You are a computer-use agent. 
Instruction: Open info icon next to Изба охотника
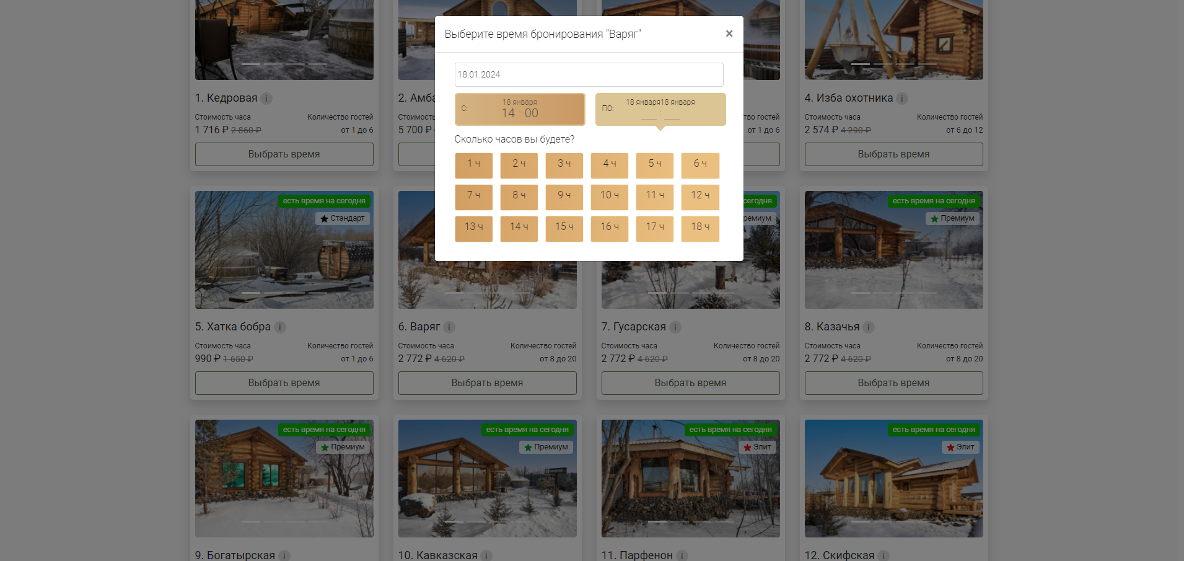pyautogui.click(x=902, y=99)
